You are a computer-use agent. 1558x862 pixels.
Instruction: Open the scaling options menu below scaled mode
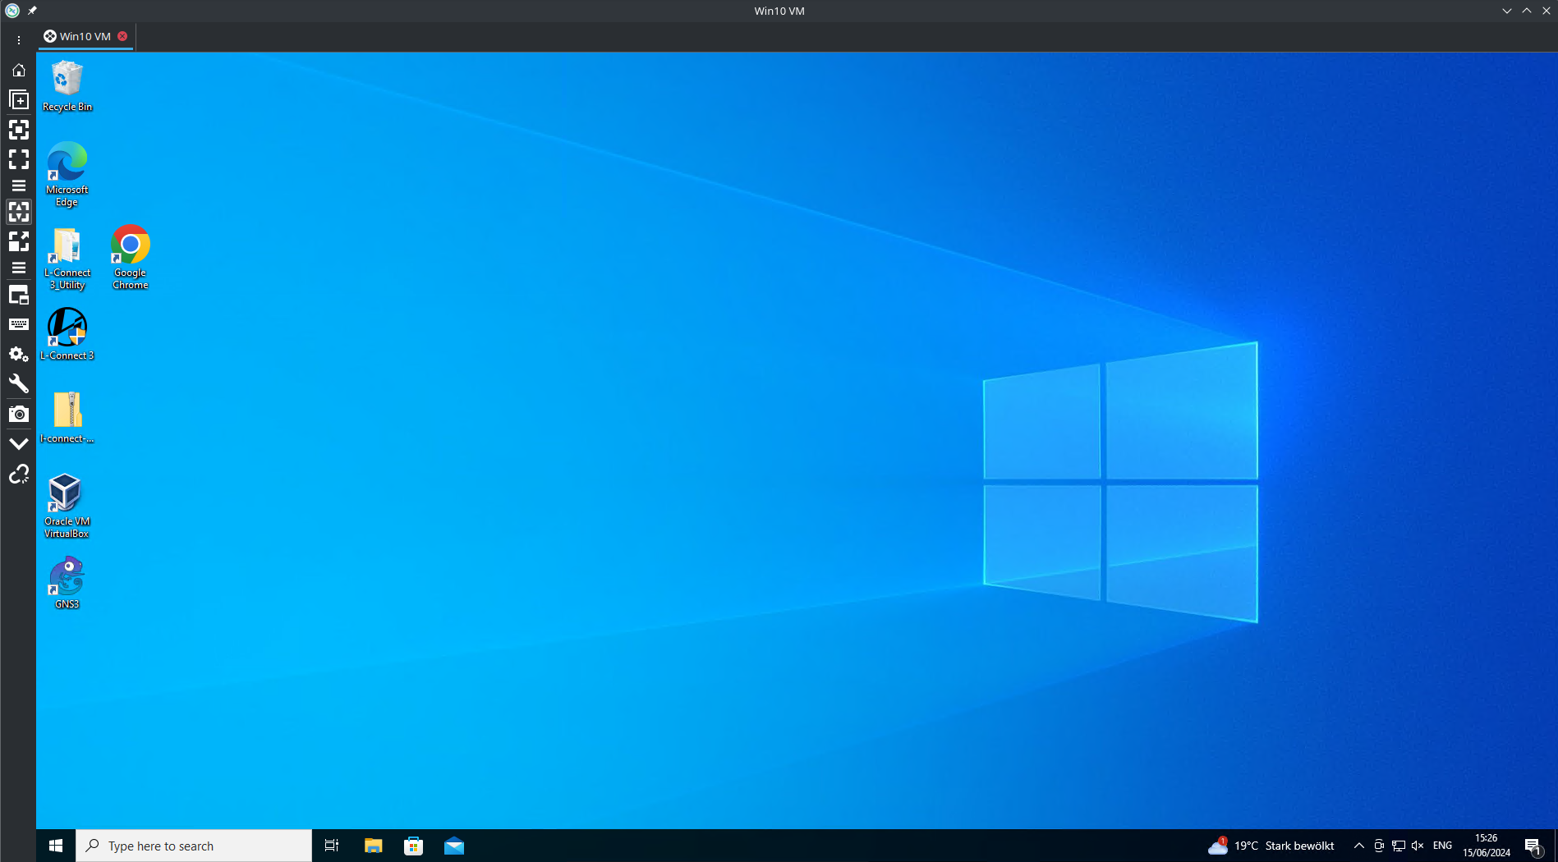18,268
